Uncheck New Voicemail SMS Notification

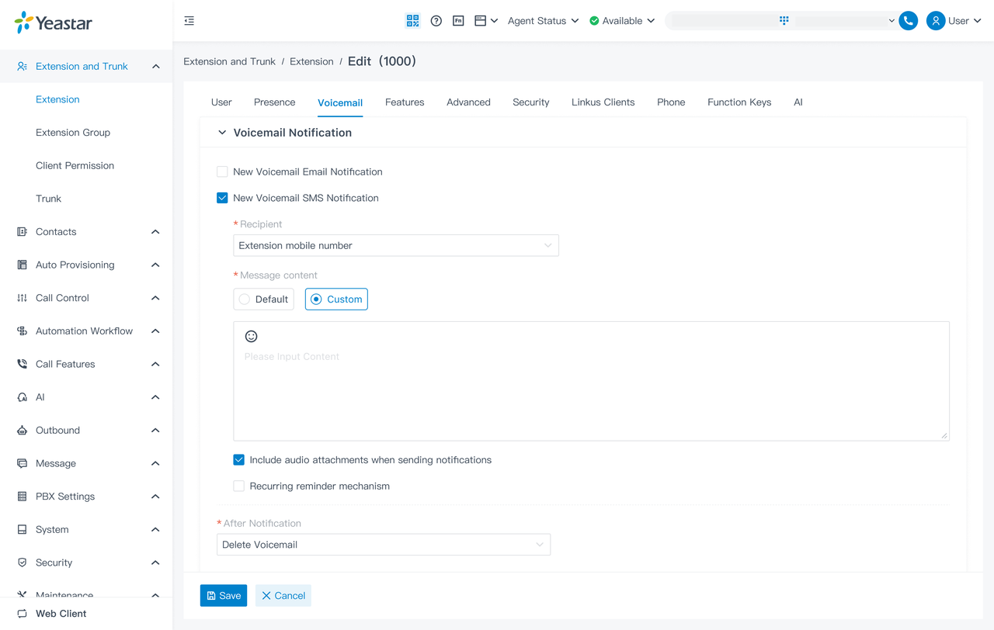pyautogui.click(x=222, y=198)
